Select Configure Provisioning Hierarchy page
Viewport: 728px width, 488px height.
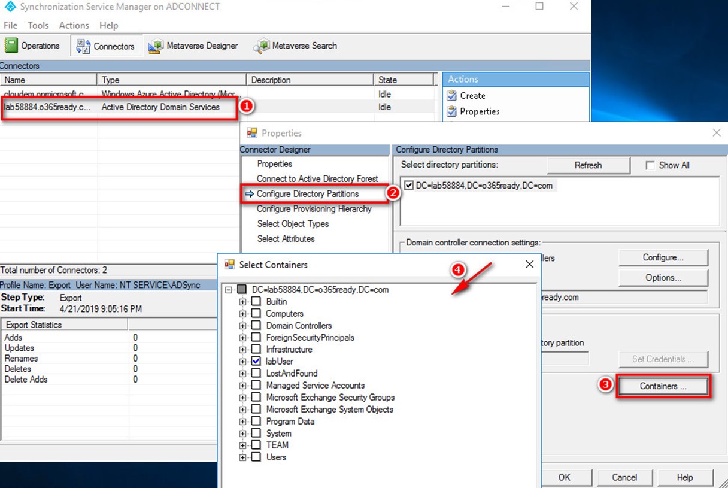pyautogui.click(x=314, y=209)
